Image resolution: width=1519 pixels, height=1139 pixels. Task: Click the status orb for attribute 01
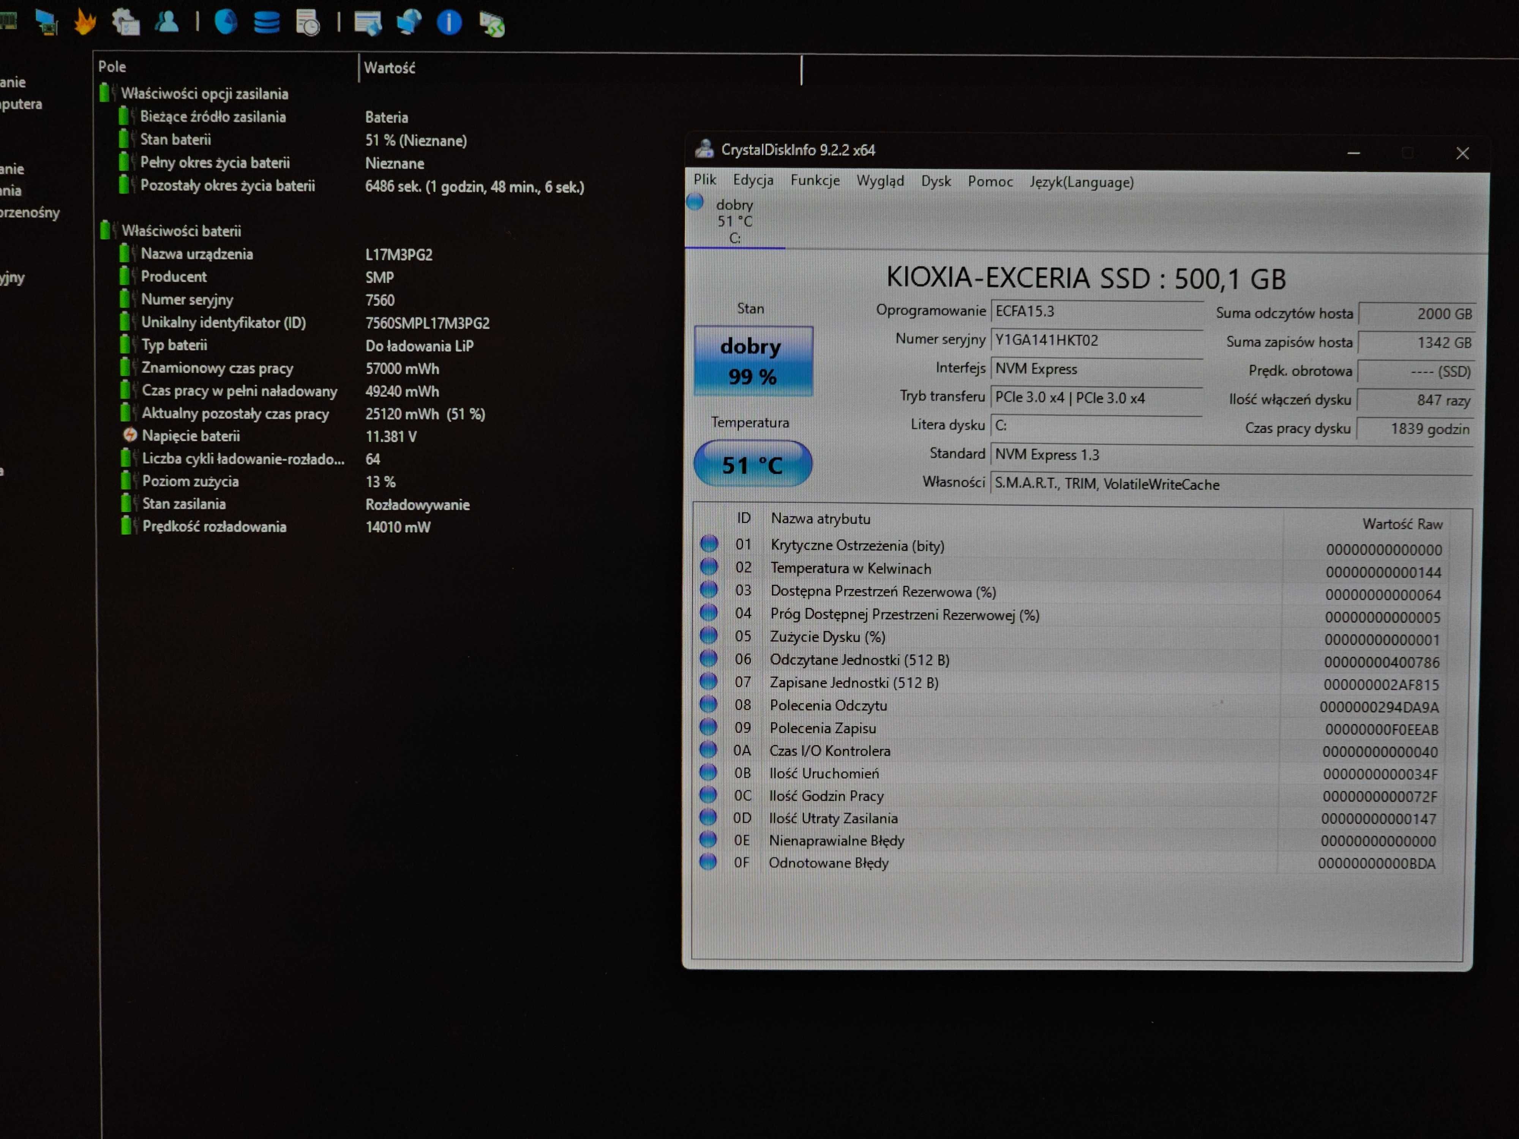[709, 544]
